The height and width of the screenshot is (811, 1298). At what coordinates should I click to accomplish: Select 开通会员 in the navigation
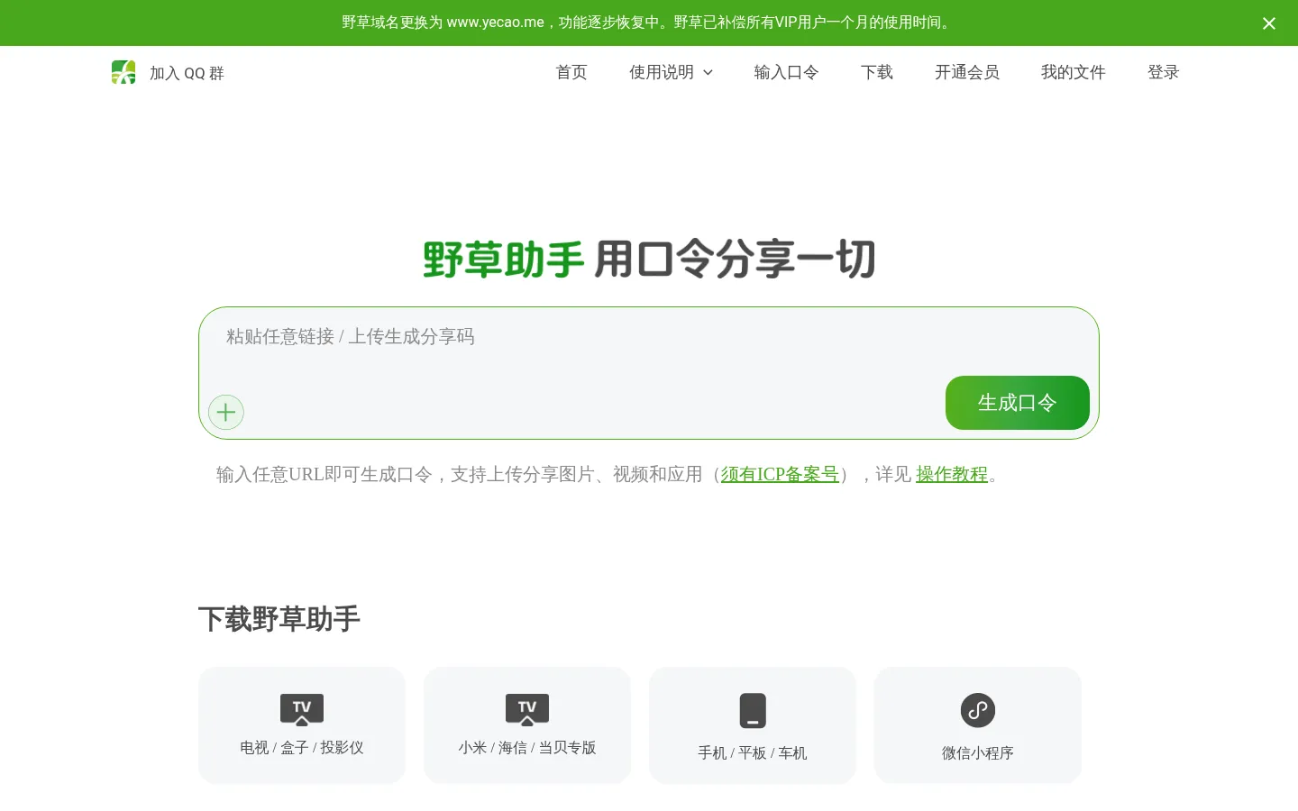[967, 72]
